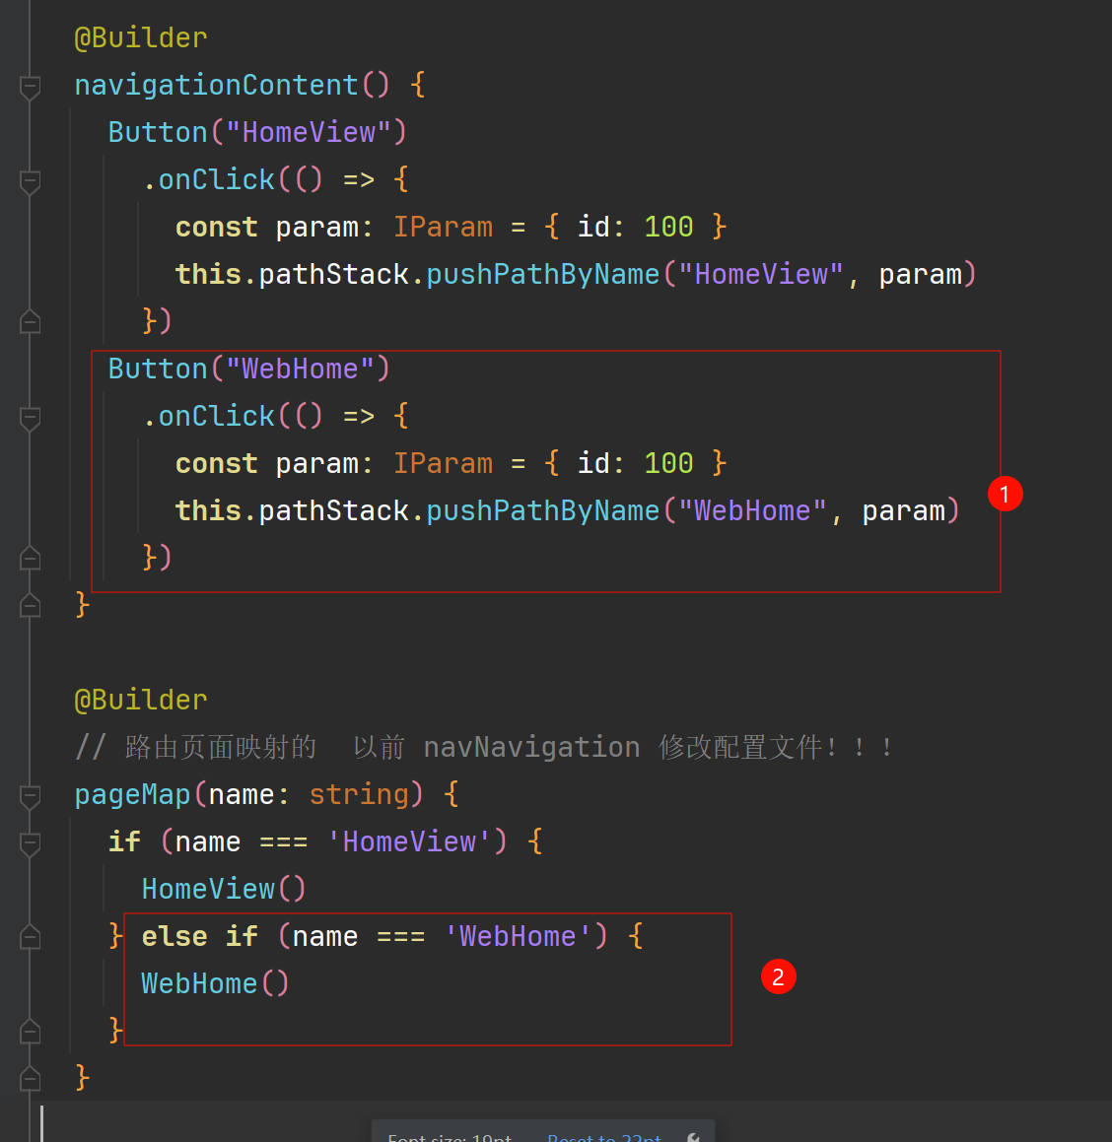
Task: Click the fold-end marker next to HomeView() branch close
Action: click(x=30, y=934)
